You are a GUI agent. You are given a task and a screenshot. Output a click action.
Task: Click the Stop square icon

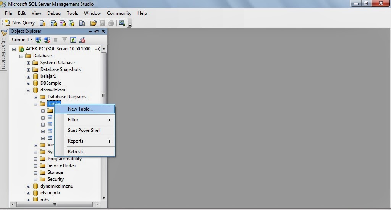(56, 40)
